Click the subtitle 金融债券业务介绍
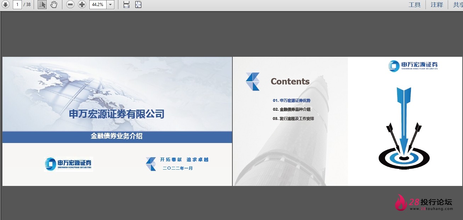The image size is (463, 220). click(x=117, y=136)
